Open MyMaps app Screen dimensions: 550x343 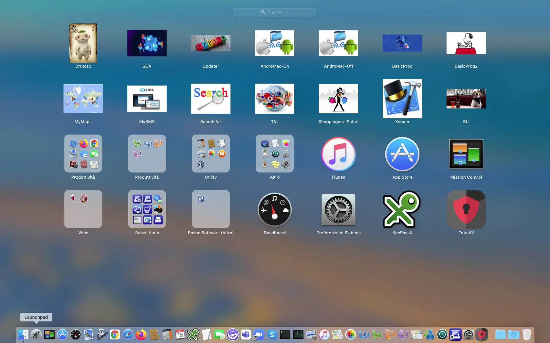83,99
